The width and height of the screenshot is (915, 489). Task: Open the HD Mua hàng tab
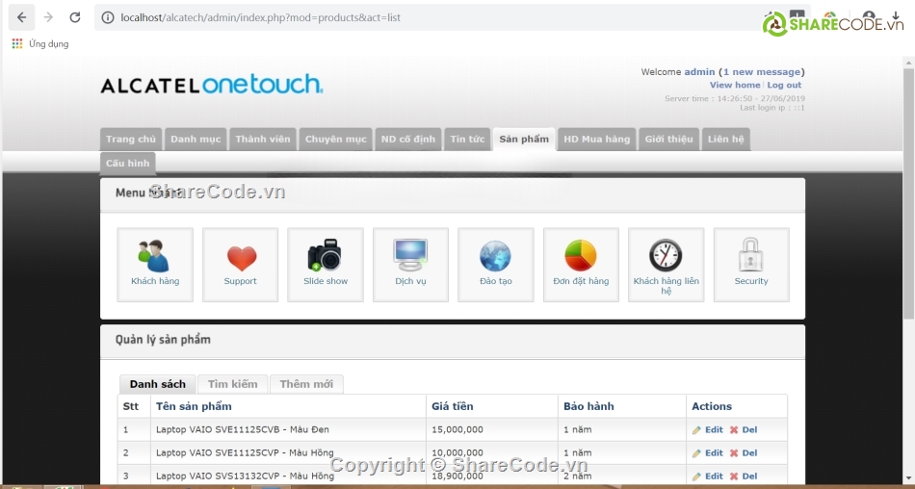tap(596, 139)
